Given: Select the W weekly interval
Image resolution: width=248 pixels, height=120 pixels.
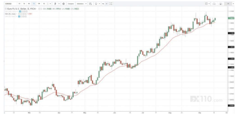Looking at the screenshot, I should click(x=39, y=4).
